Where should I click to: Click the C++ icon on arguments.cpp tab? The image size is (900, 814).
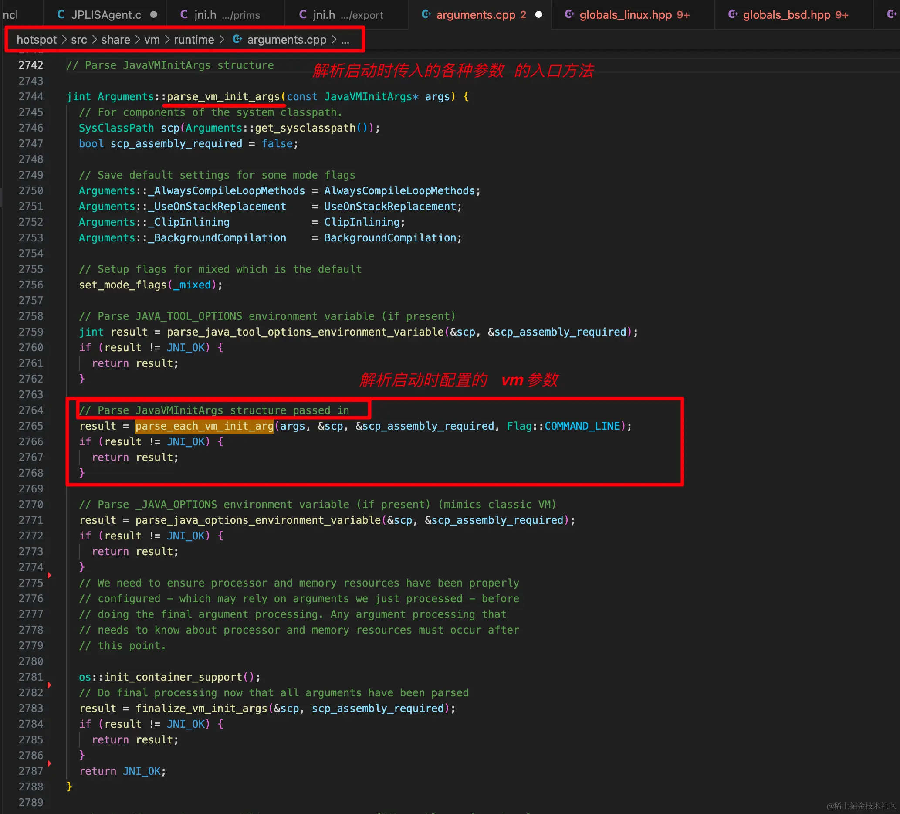coord(426,15)
